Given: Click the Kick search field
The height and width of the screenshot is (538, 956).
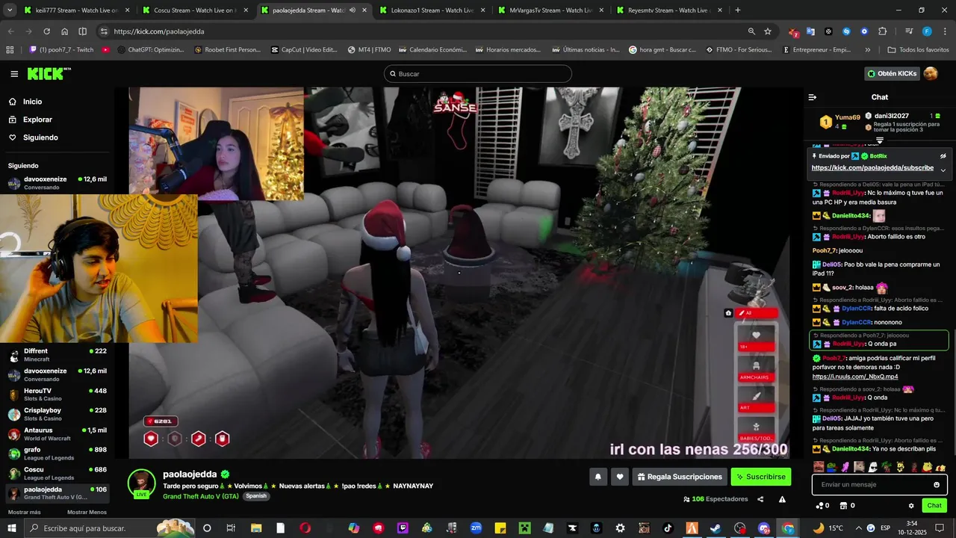Looking at the screenshot, I should click(478, 74).
